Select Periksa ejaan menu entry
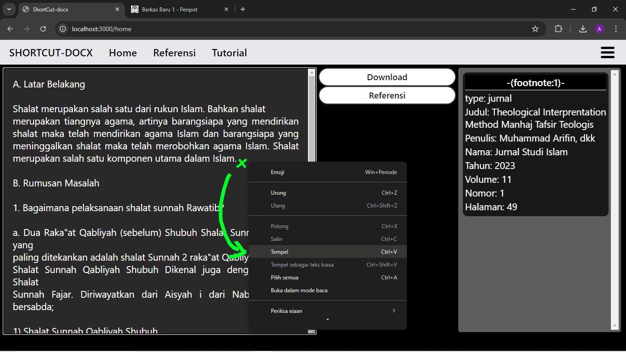 tap(328, 311)
